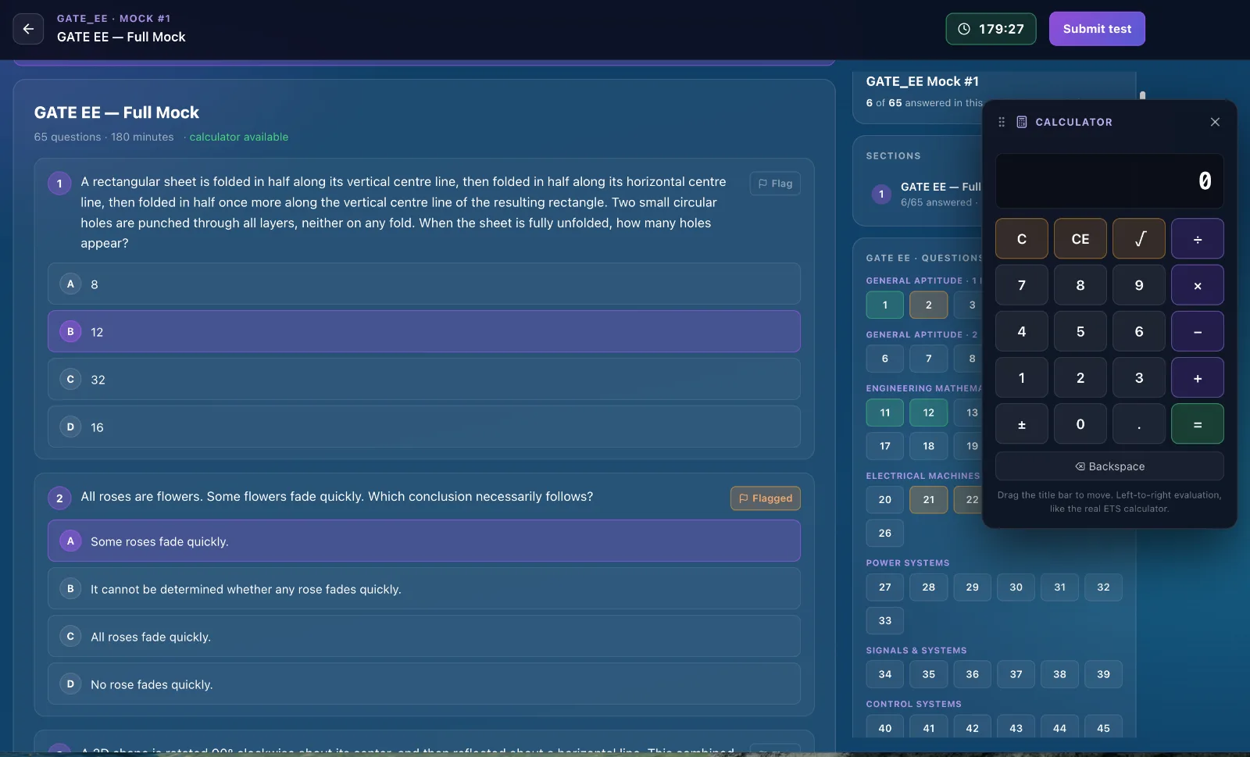Image resolution: width=1250 pixels, height=757 pixels.
Task: Apply square root on calculator
Action: [1139, 238]
